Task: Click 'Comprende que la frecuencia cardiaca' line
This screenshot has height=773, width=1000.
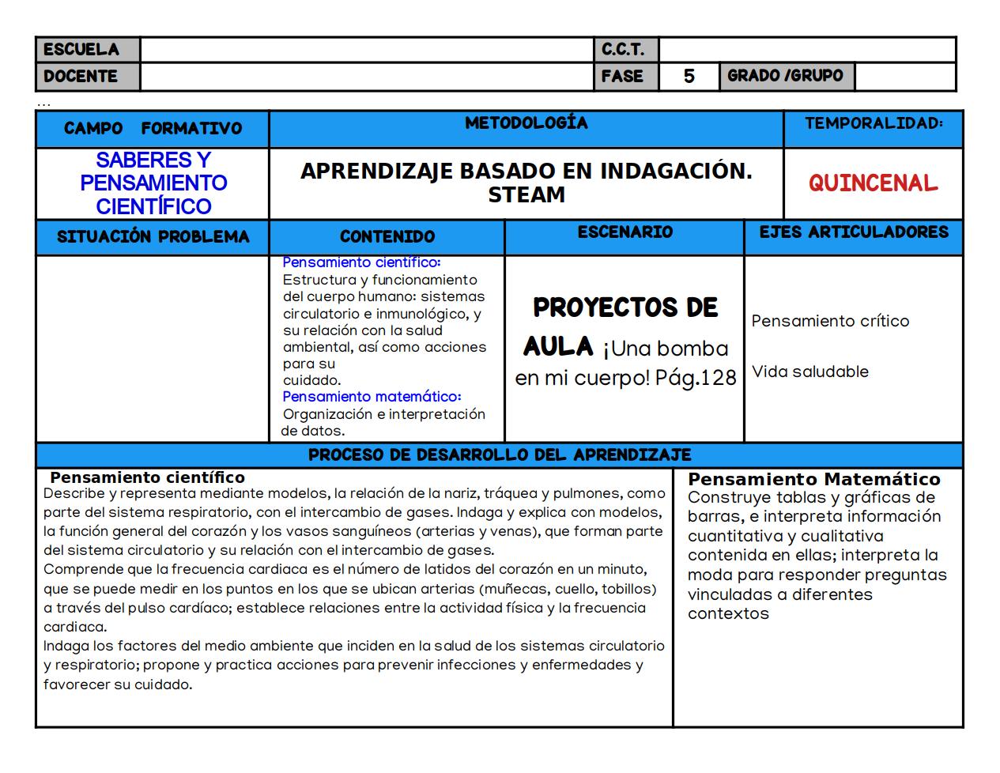Action: click(345, 570)
